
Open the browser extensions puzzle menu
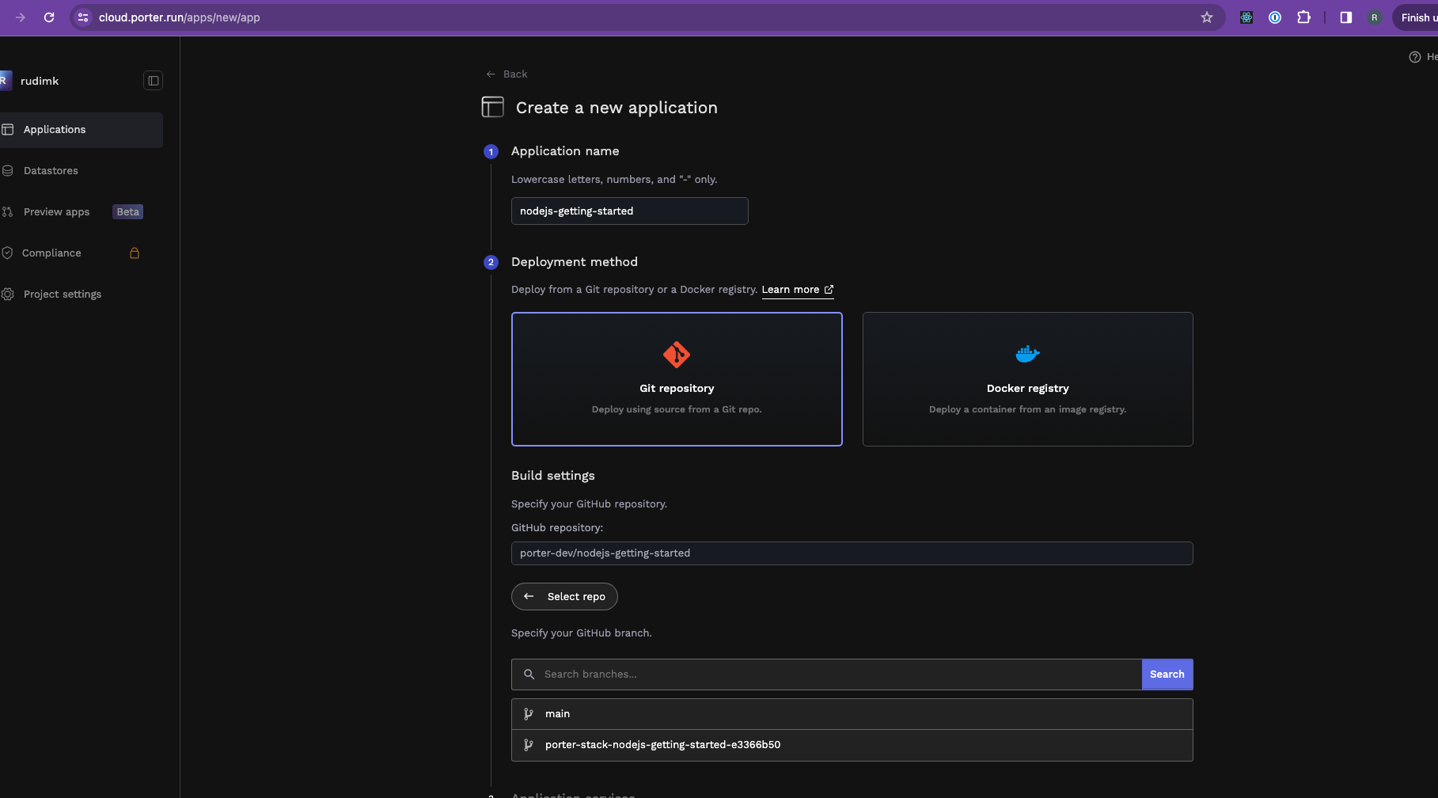tap(1304, 17)
